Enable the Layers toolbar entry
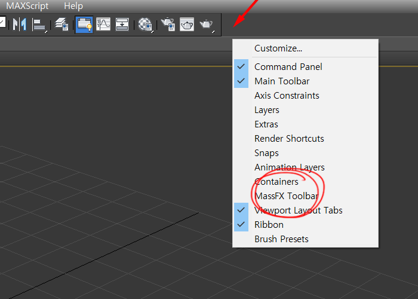Screen dimensions: 418x299 306,109
